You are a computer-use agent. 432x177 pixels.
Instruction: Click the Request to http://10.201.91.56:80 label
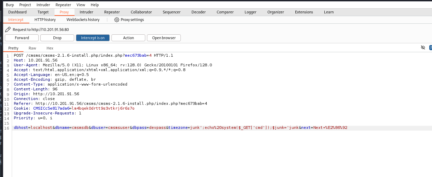(x=41, y=30)
